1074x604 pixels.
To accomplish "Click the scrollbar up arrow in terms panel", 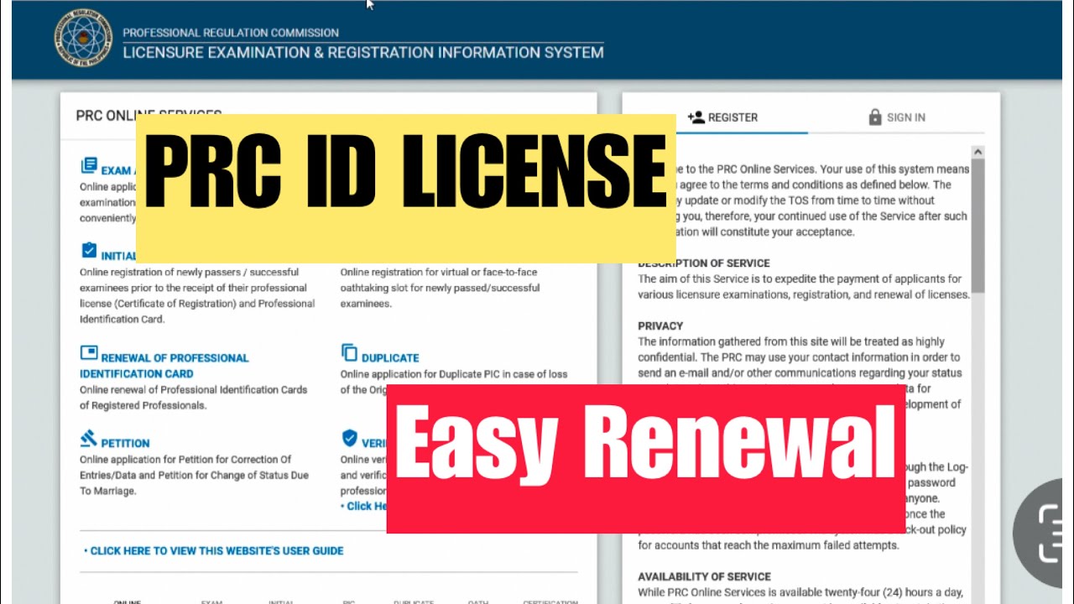I will (x=978, y=152).
